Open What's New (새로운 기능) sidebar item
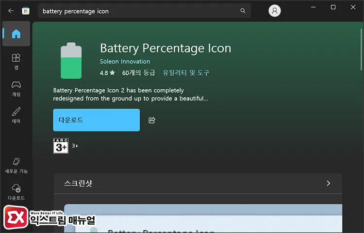The height and width of the screenshot is (233, 364). tap(16, 166)
